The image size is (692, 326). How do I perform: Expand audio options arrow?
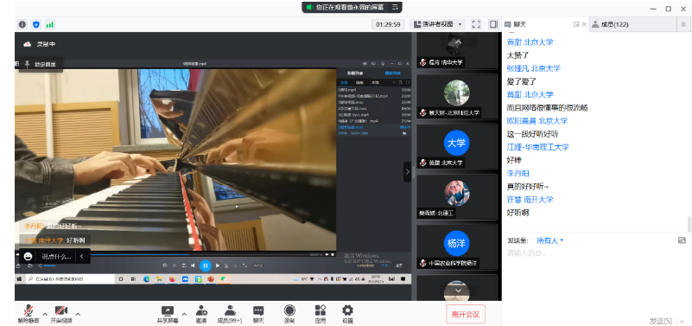point(45,314)
